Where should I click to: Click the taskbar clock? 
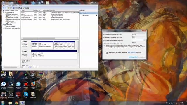click(182, 103)
